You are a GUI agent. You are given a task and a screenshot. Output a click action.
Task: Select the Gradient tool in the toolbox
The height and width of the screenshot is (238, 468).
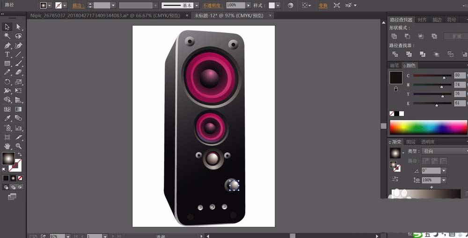click(19, 109)
